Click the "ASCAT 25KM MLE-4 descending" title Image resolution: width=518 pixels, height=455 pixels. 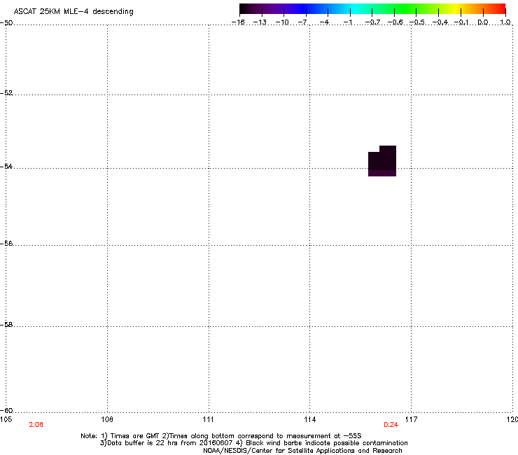click(x=73, y=11)
